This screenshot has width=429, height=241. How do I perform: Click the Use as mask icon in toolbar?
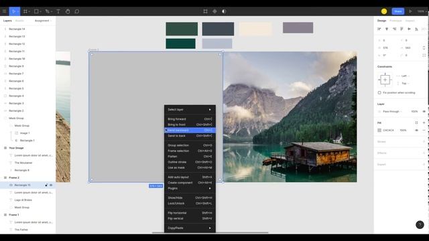point(224,11)
